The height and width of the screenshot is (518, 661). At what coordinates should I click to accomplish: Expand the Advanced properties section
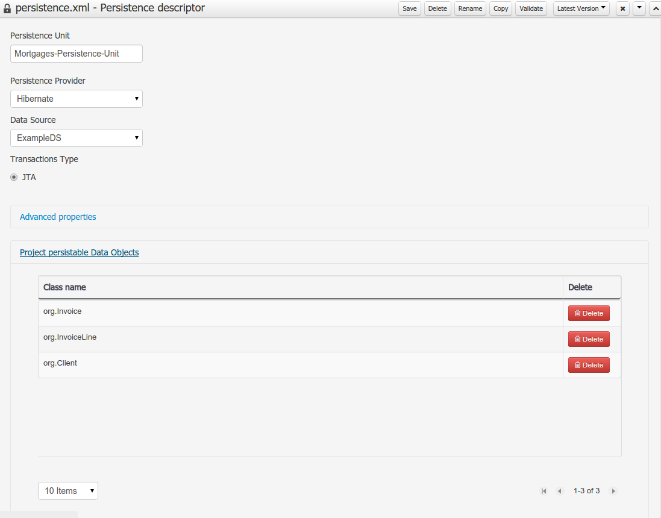58,217
